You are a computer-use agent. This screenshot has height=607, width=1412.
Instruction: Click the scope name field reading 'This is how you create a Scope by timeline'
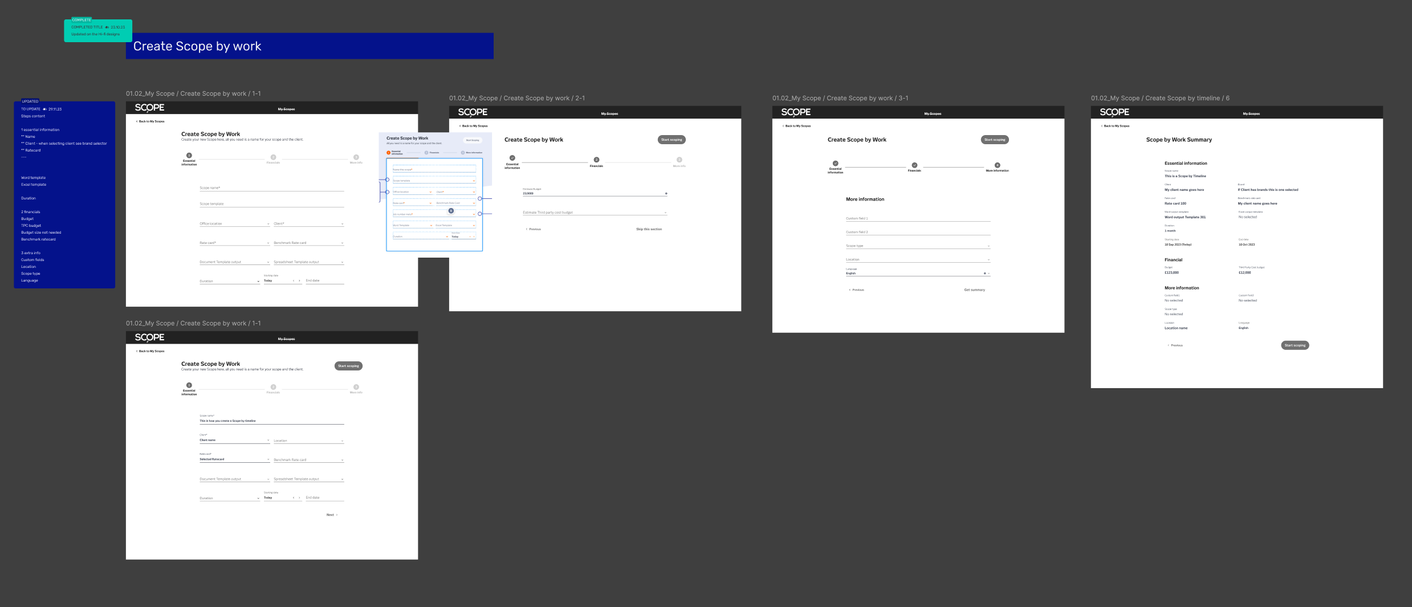(271, 419)
